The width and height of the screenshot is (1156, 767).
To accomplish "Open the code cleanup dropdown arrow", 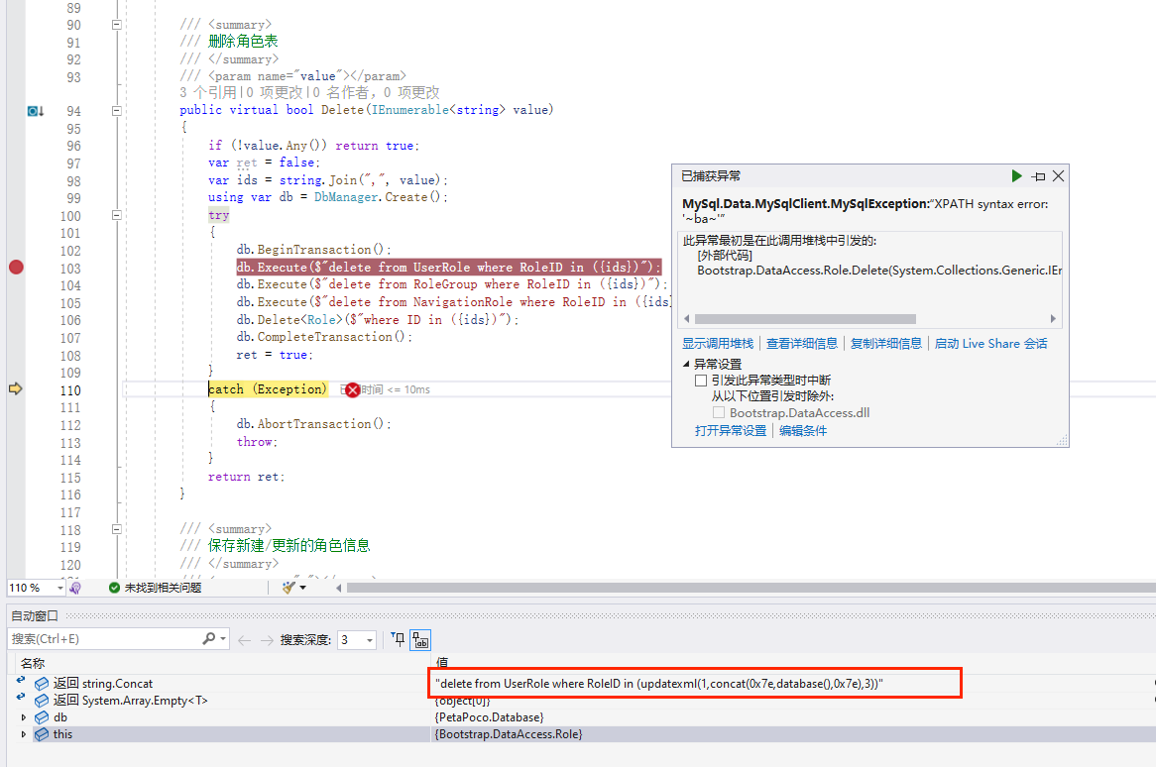I will [x=303, y=588].
